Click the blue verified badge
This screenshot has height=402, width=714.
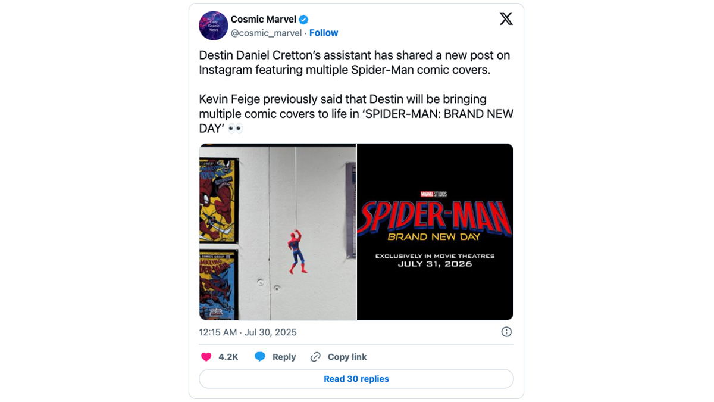pos(303,20)
